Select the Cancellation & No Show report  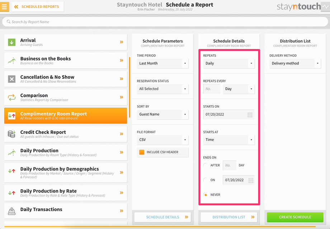click(66, 79)
